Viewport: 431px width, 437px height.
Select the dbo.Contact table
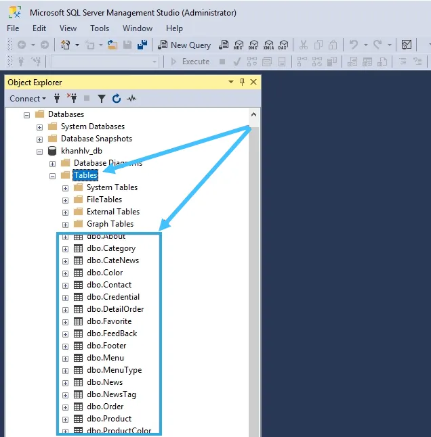tap(109, 285)
